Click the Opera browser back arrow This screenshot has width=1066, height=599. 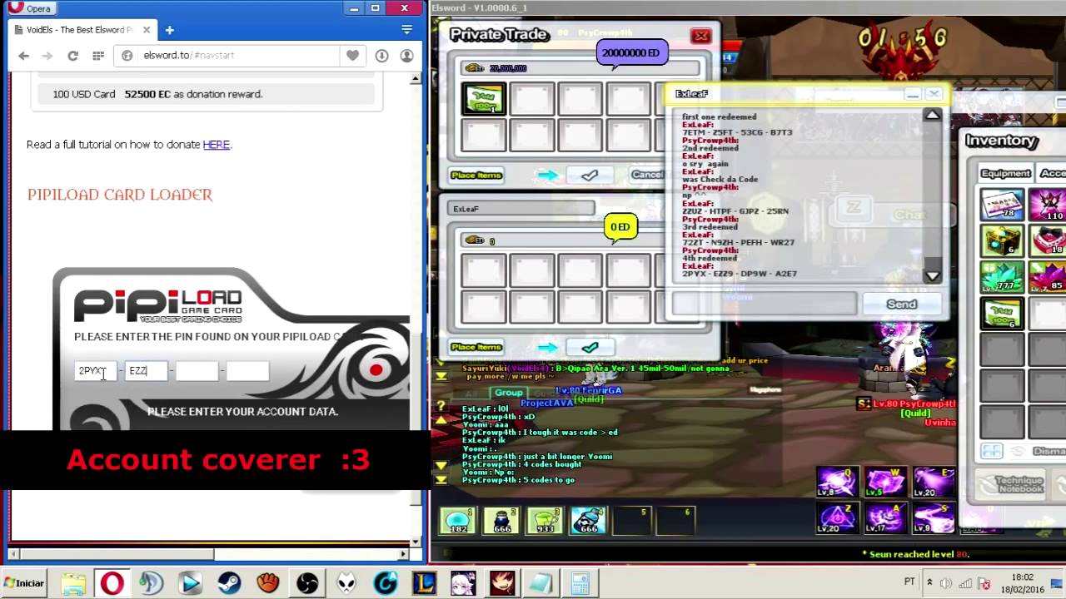[23, 56]
